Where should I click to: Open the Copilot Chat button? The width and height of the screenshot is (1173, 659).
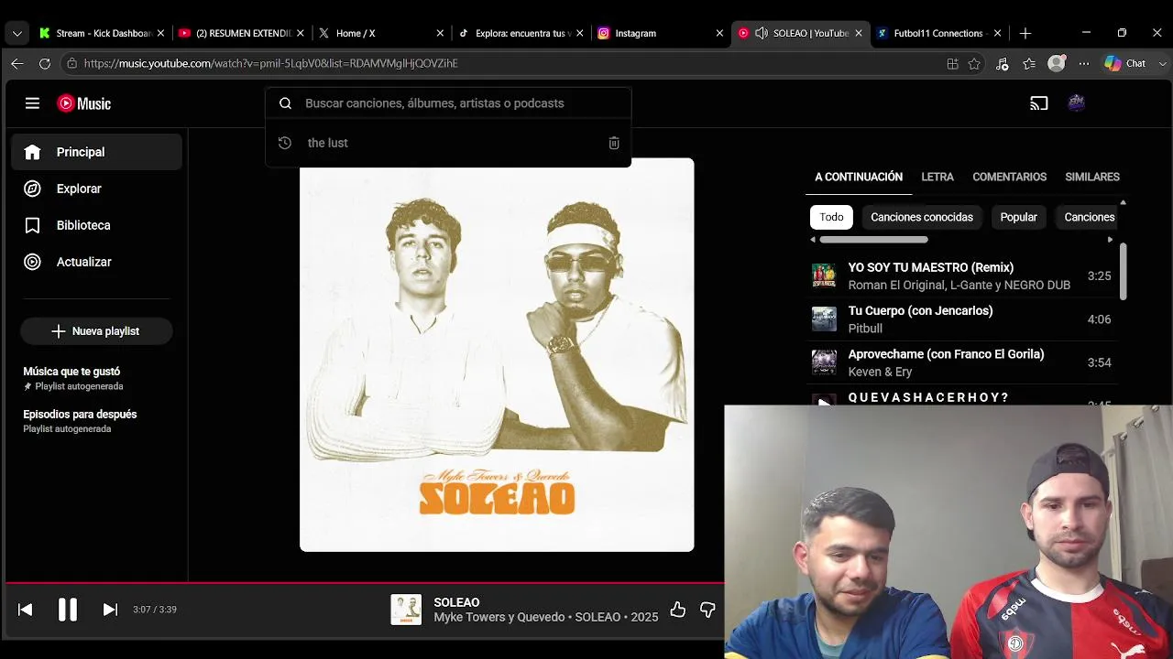[x=1125, y=63]
